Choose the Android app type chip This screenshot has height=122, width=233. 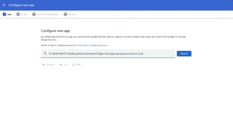(x=49, y=65)
